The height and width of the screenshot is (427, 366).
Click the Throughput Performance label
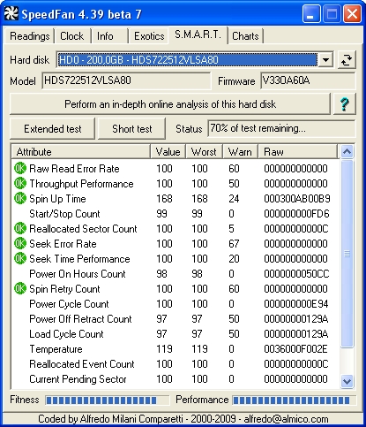tap(81, 184)
